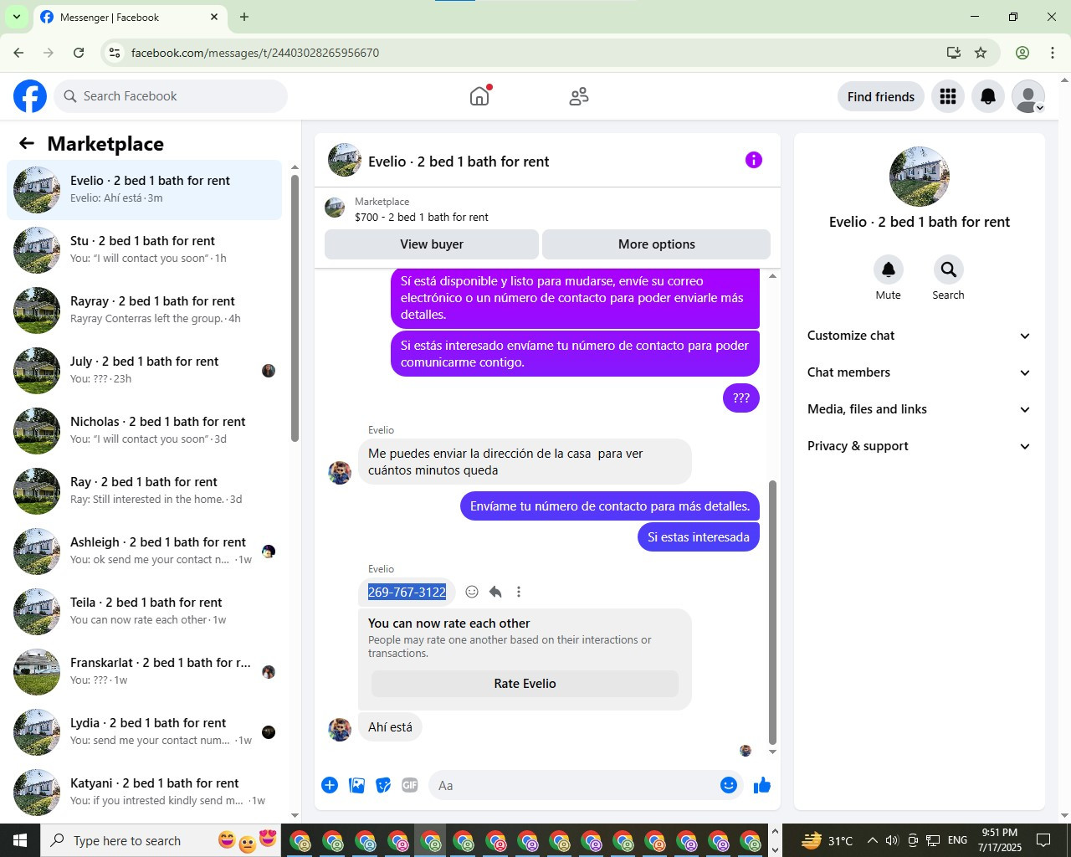Viewport: 1071px width, 857px height.
Task: Open a new browser tab
Action: [x=244, y=17]
